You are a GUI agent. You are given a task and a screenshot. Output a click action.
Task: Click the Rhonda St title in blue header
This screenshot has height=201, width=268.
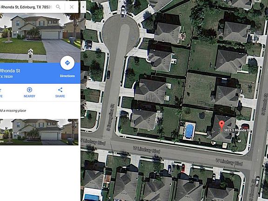[10, 71]
